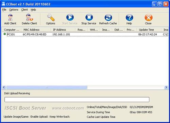Open Help with the question mark icon

point(129,18)
